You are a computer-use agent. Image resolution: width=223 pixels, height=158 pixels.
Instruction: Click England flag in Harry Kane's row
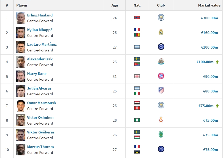137,76
